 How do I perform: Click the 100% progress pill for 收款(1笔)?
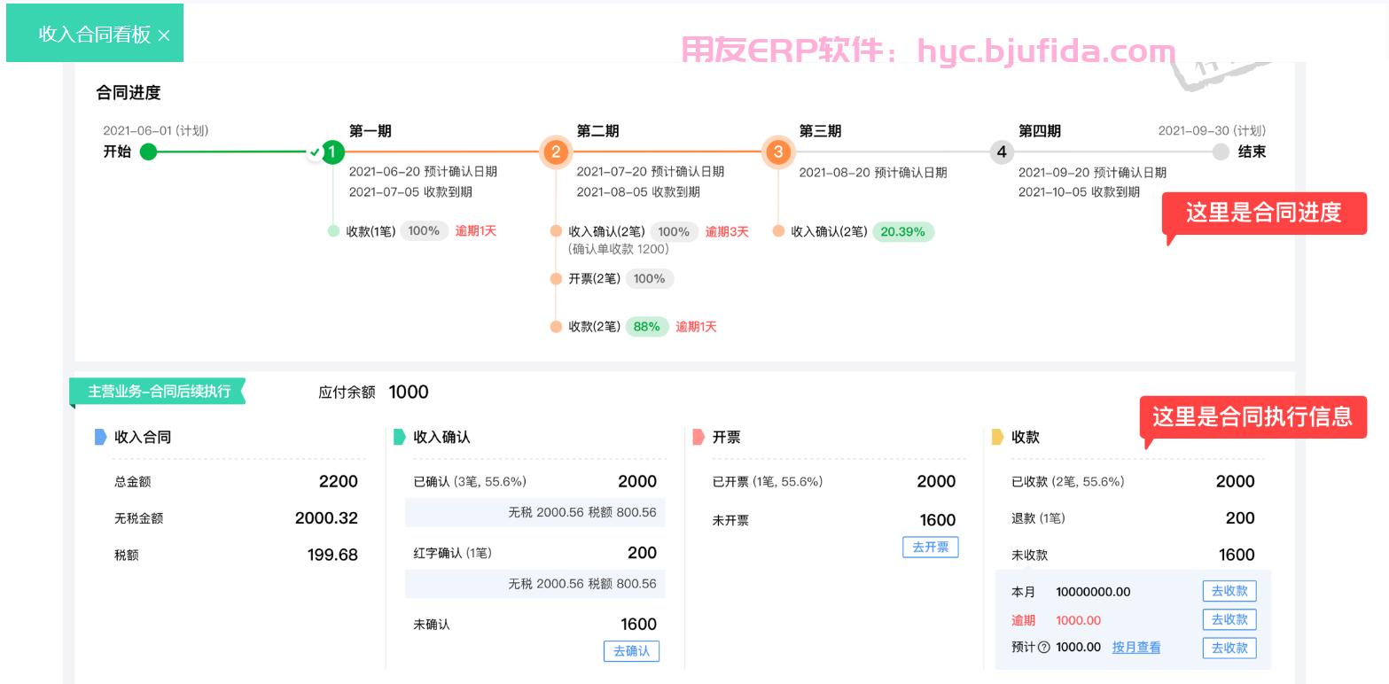[424, 231]
